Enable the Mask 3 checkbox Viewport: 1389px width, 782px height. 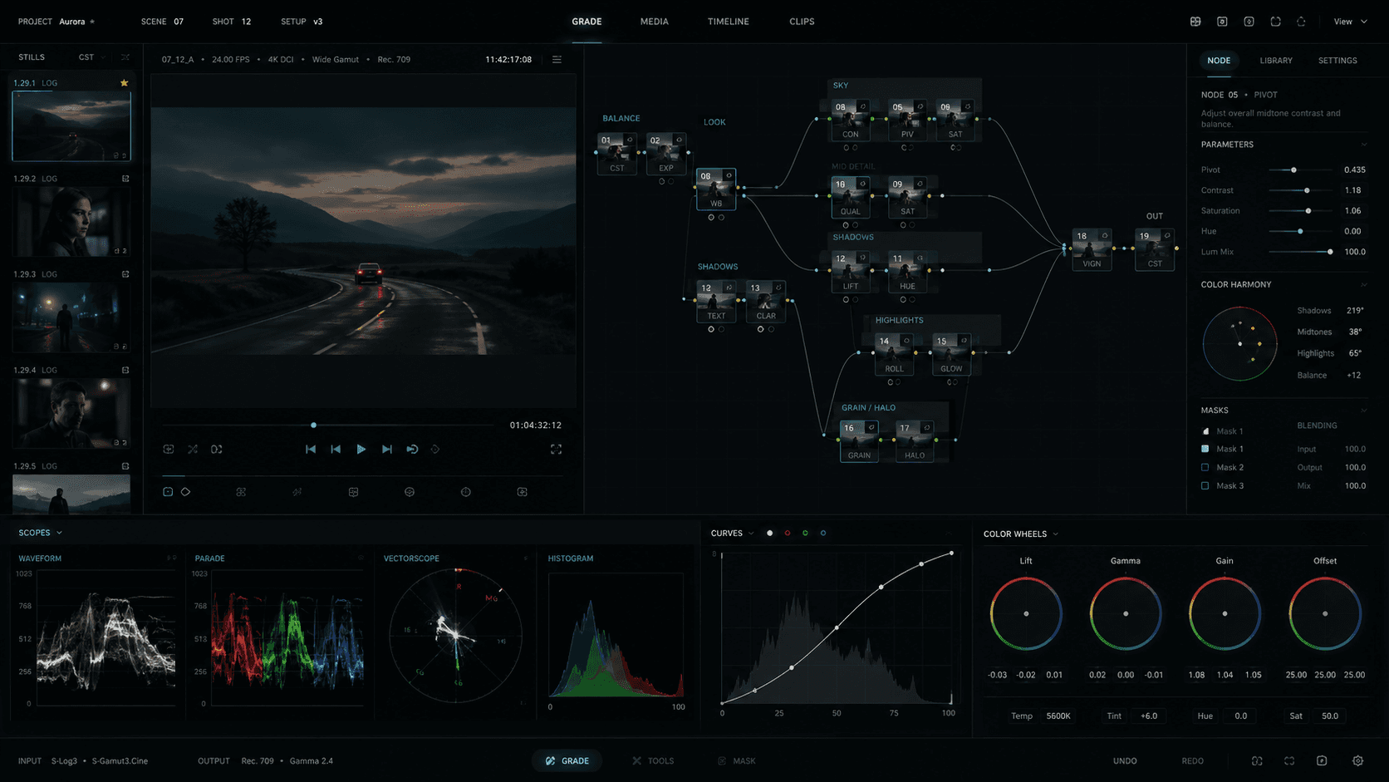1205,485
